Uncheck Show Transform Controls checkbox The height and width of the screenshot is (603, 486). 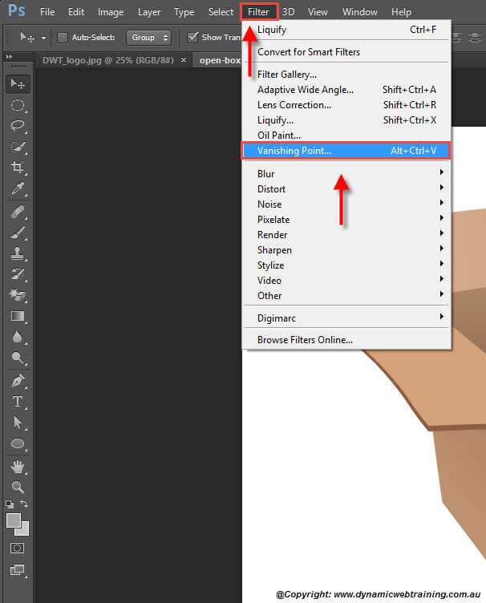192,38
